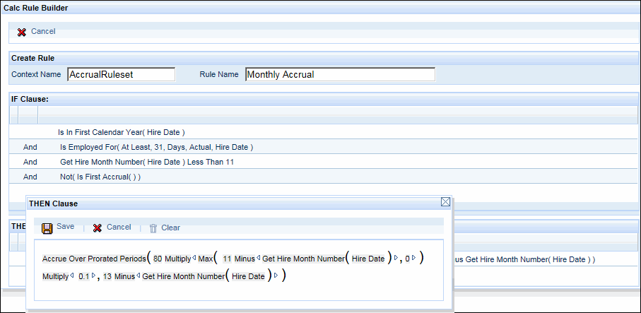The image size is (641, 313).
Task: Select the 'Is Employed For' condition row
Action: 156,147
